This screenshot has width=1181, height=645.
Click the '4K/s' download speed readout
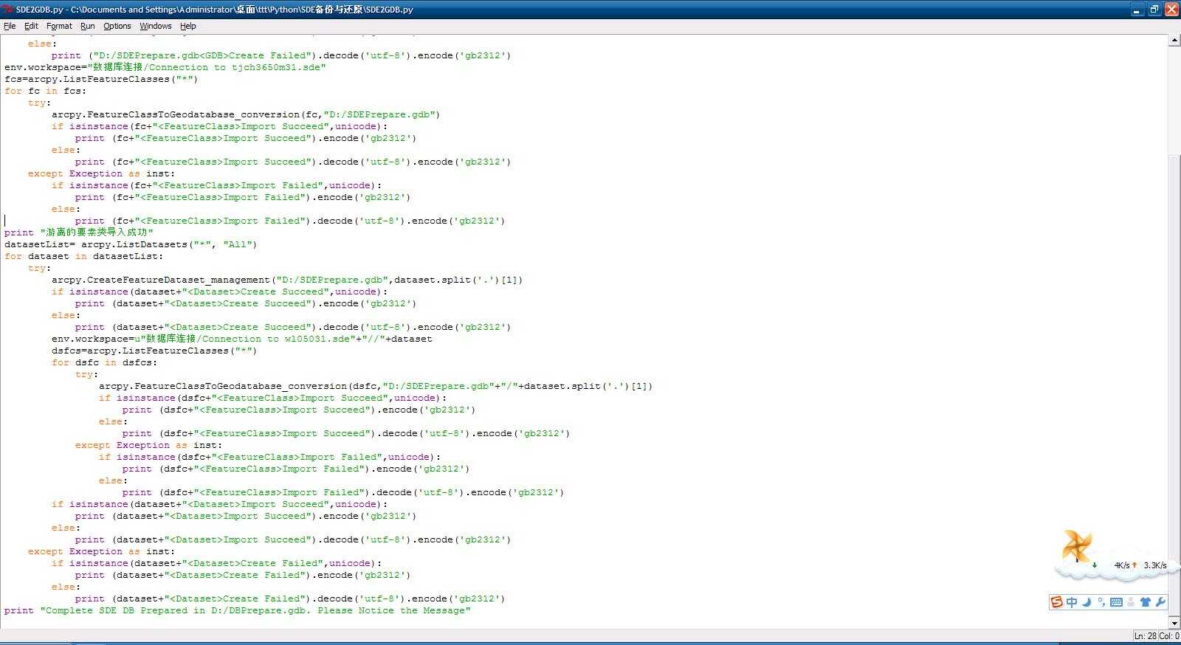pyautogui.click(x=1122, y=565)
